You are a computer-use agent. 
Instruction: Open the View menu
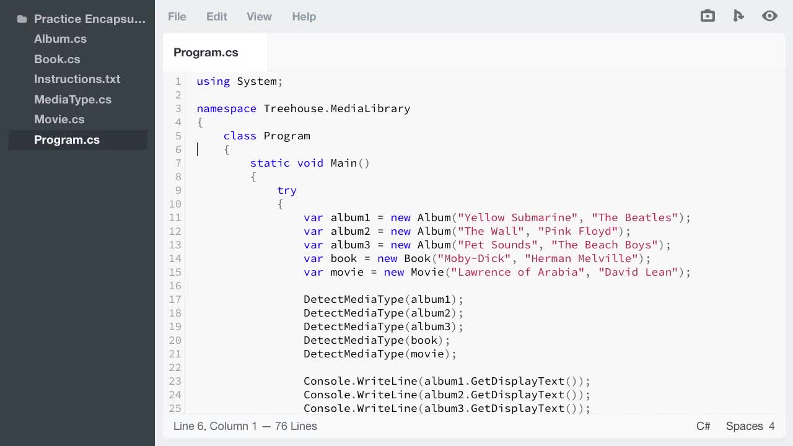pos(259,17)
